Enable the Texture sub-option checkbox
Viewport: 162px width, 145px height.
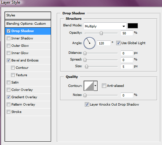pos(13,75)
